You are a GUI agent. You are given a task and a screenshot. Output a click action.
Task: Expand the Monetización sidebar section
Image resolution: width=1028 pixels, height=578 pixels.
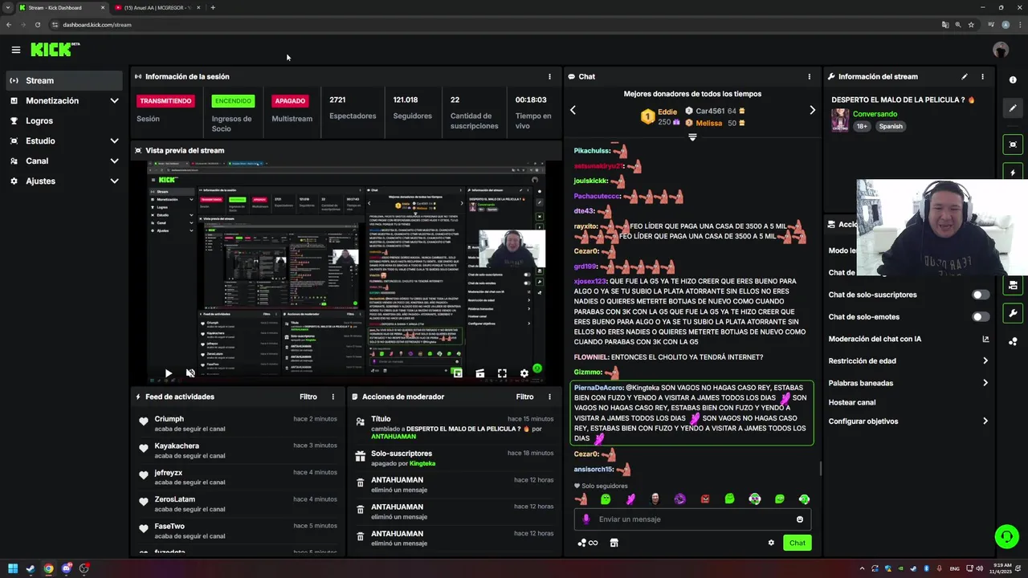click(x=64, y=100)
